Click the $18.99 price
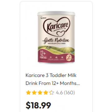The height and width of the screenshot is (112, 112). point(38,105)
